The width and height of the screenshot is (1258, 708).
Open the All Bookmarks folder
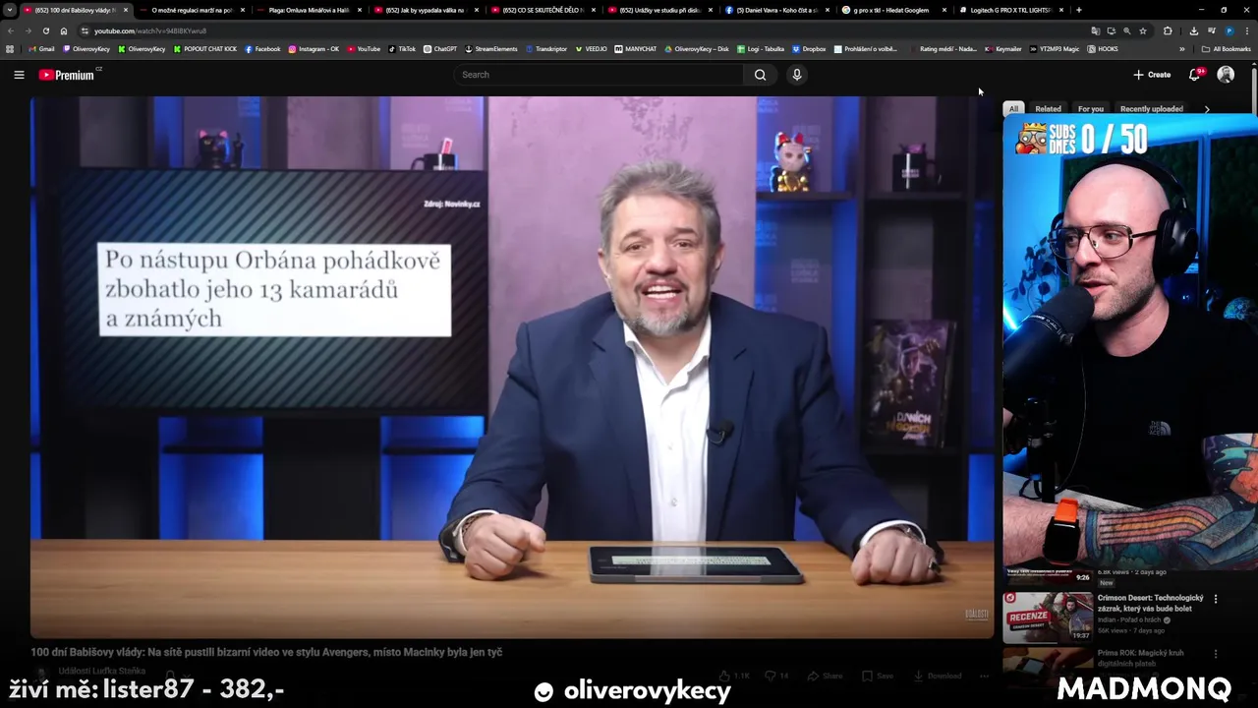pyautogui.click(x=1227, y=48)
